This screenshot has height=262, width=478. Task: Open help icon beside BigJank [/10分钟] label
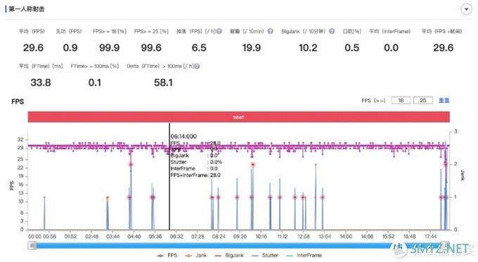click(332, 32)
